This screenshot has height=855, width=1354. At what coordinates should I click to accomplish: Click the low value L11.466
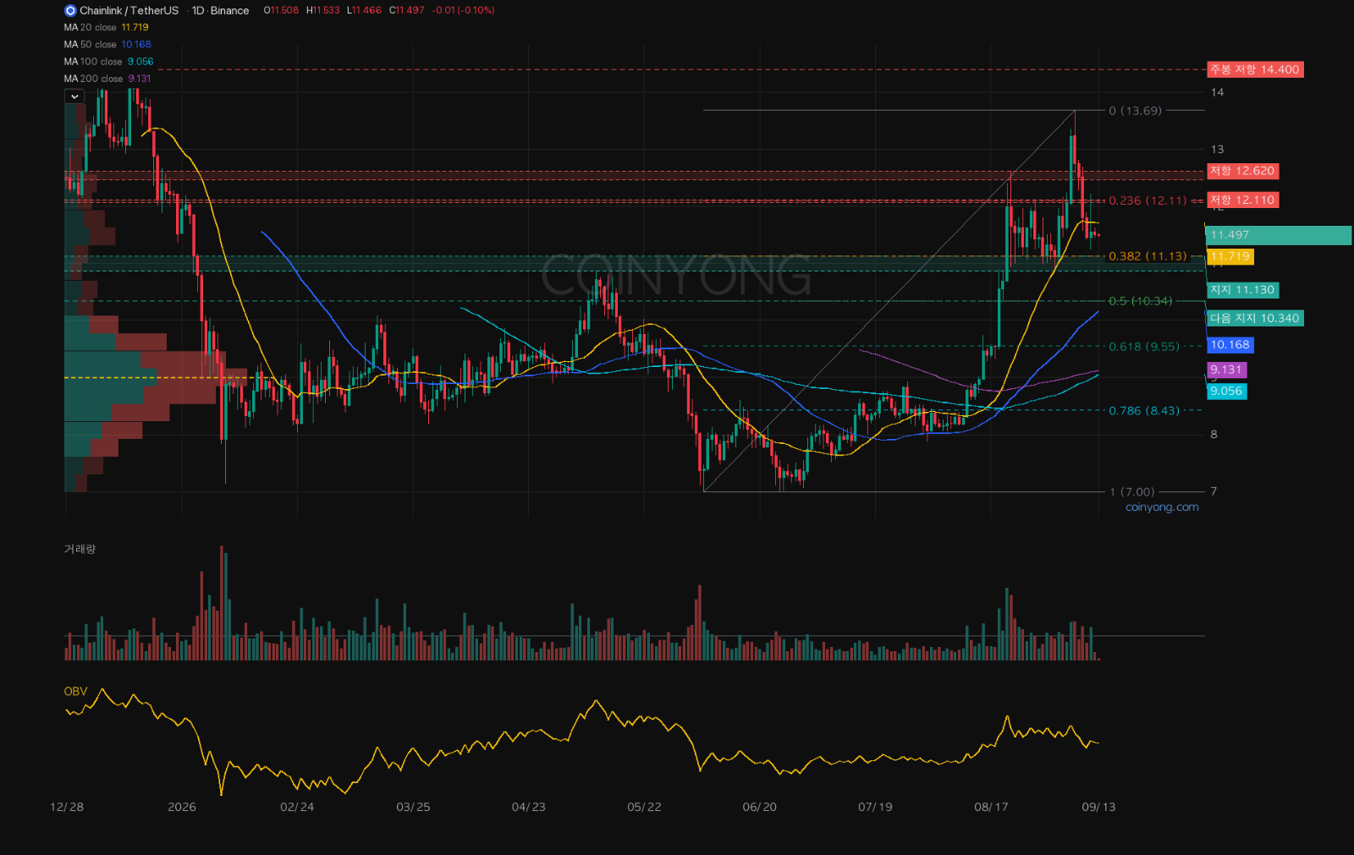[x=364, y=11]
